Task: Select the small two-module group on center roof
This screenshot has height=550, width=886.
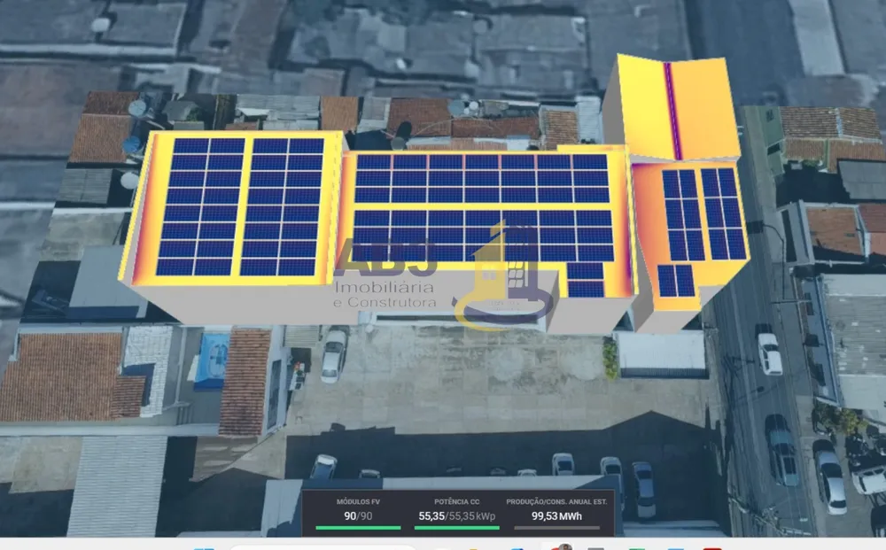Action: 586,280
